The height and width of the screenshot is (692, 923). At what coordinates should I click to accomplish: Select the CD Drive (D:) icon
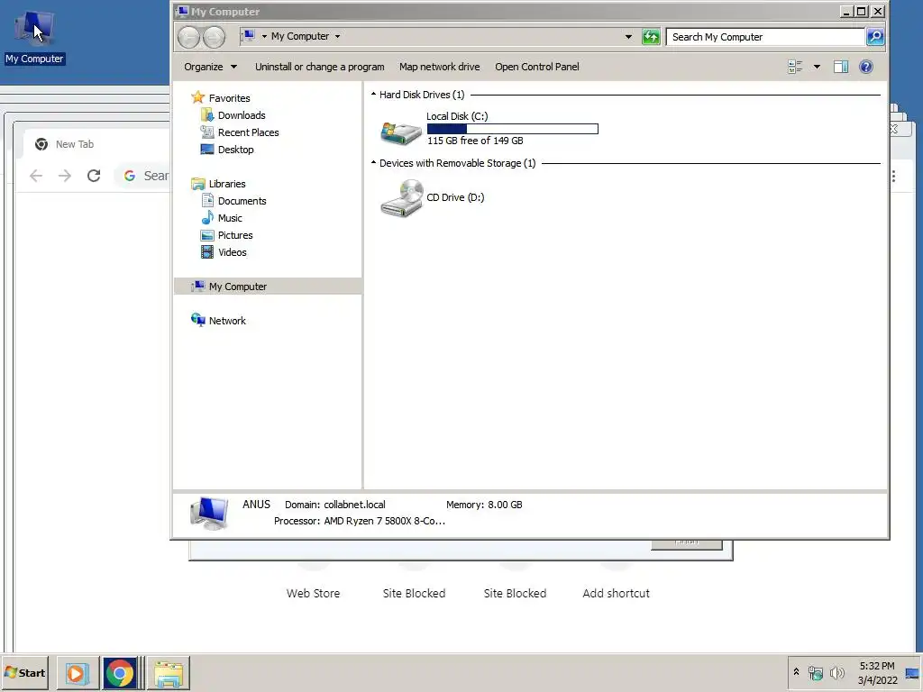tap(401, 198)
